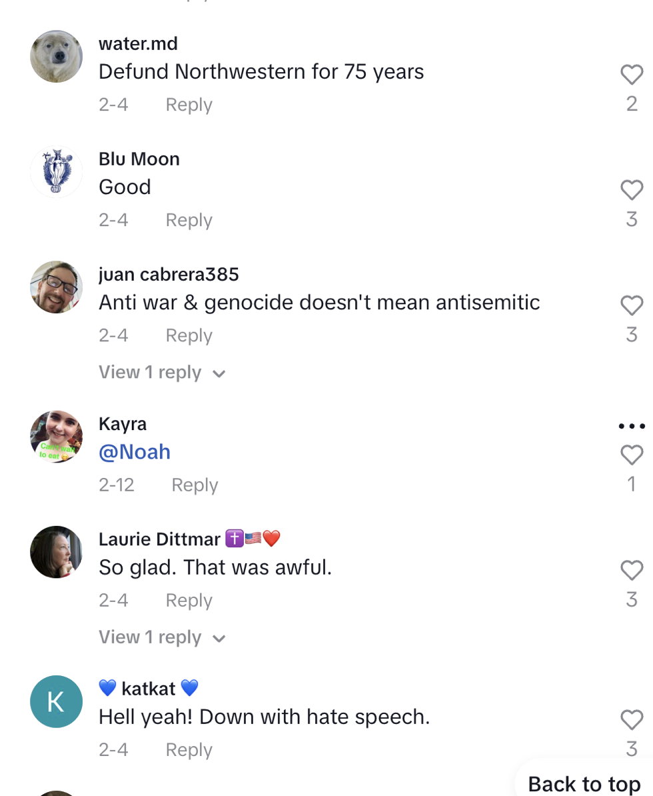653x796 pixels.
Task: Expand replies under juan cabrera385's comment
Action: 162,373
